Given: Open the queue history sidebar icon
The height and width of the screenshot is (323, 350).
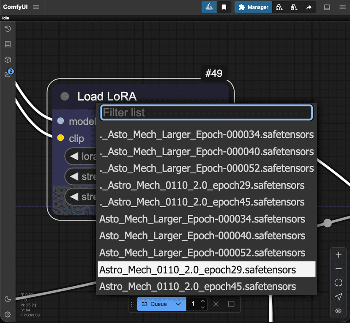Looking at the screenshot, I should pyautogui.click(x=8, y=29).
